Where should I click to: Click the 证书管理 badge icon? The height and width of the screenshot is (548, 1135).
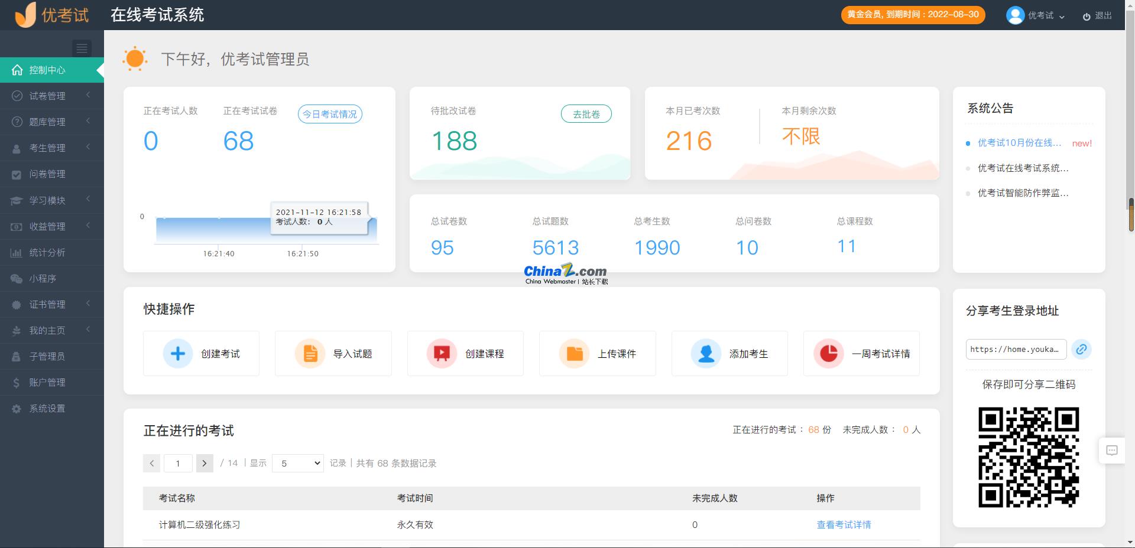click(17, 305)
